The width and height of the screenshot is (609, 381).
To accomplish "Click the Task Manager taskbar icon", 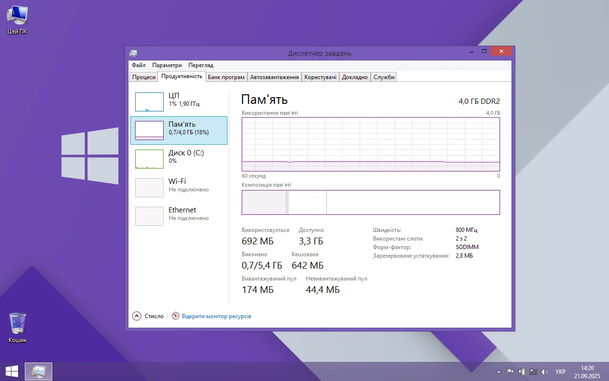I will [x=38, y=371].
